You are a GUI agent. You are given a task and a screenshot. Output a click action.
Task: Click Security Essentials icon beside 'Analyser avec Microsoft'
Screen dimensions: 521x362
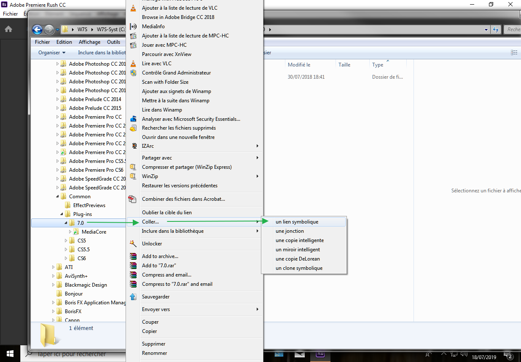point(133,119)
